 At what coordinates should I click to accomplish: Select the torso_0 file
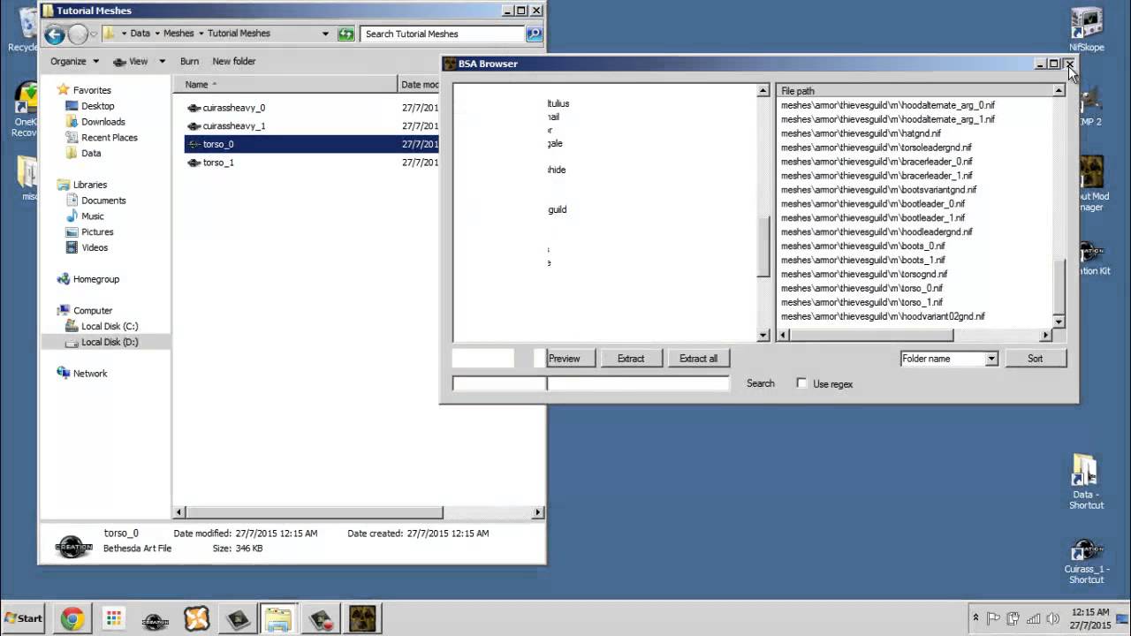coord(218,144)
